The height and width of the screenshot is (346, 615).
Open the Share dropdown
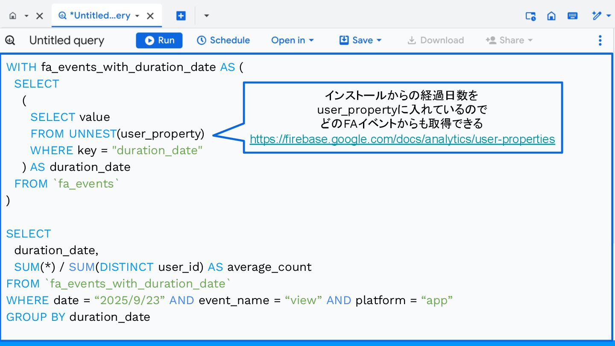(509, 40)
